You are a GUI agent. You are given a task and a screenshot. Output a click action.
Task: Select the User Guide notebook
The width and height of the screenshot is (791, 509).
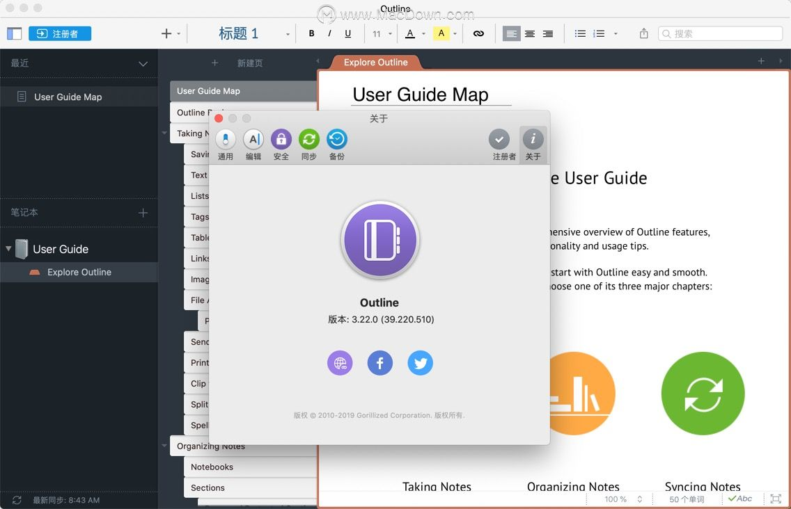(61, 249)
